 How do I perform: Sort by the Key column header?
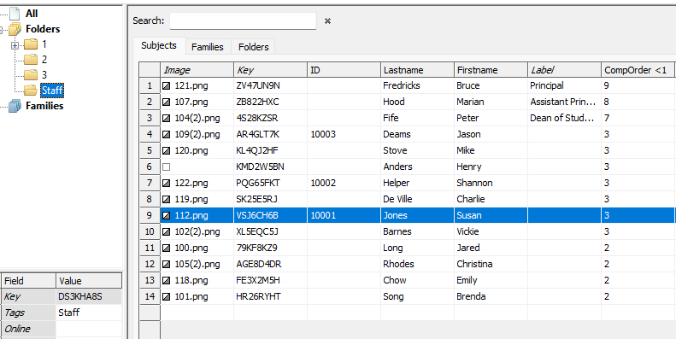270,70
